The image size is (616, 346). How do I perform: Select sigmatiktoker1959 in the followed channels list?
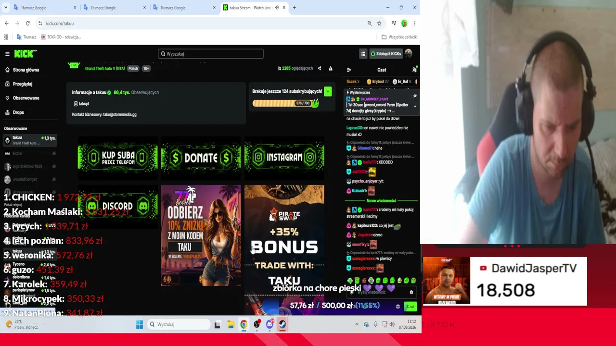point(29,166)
